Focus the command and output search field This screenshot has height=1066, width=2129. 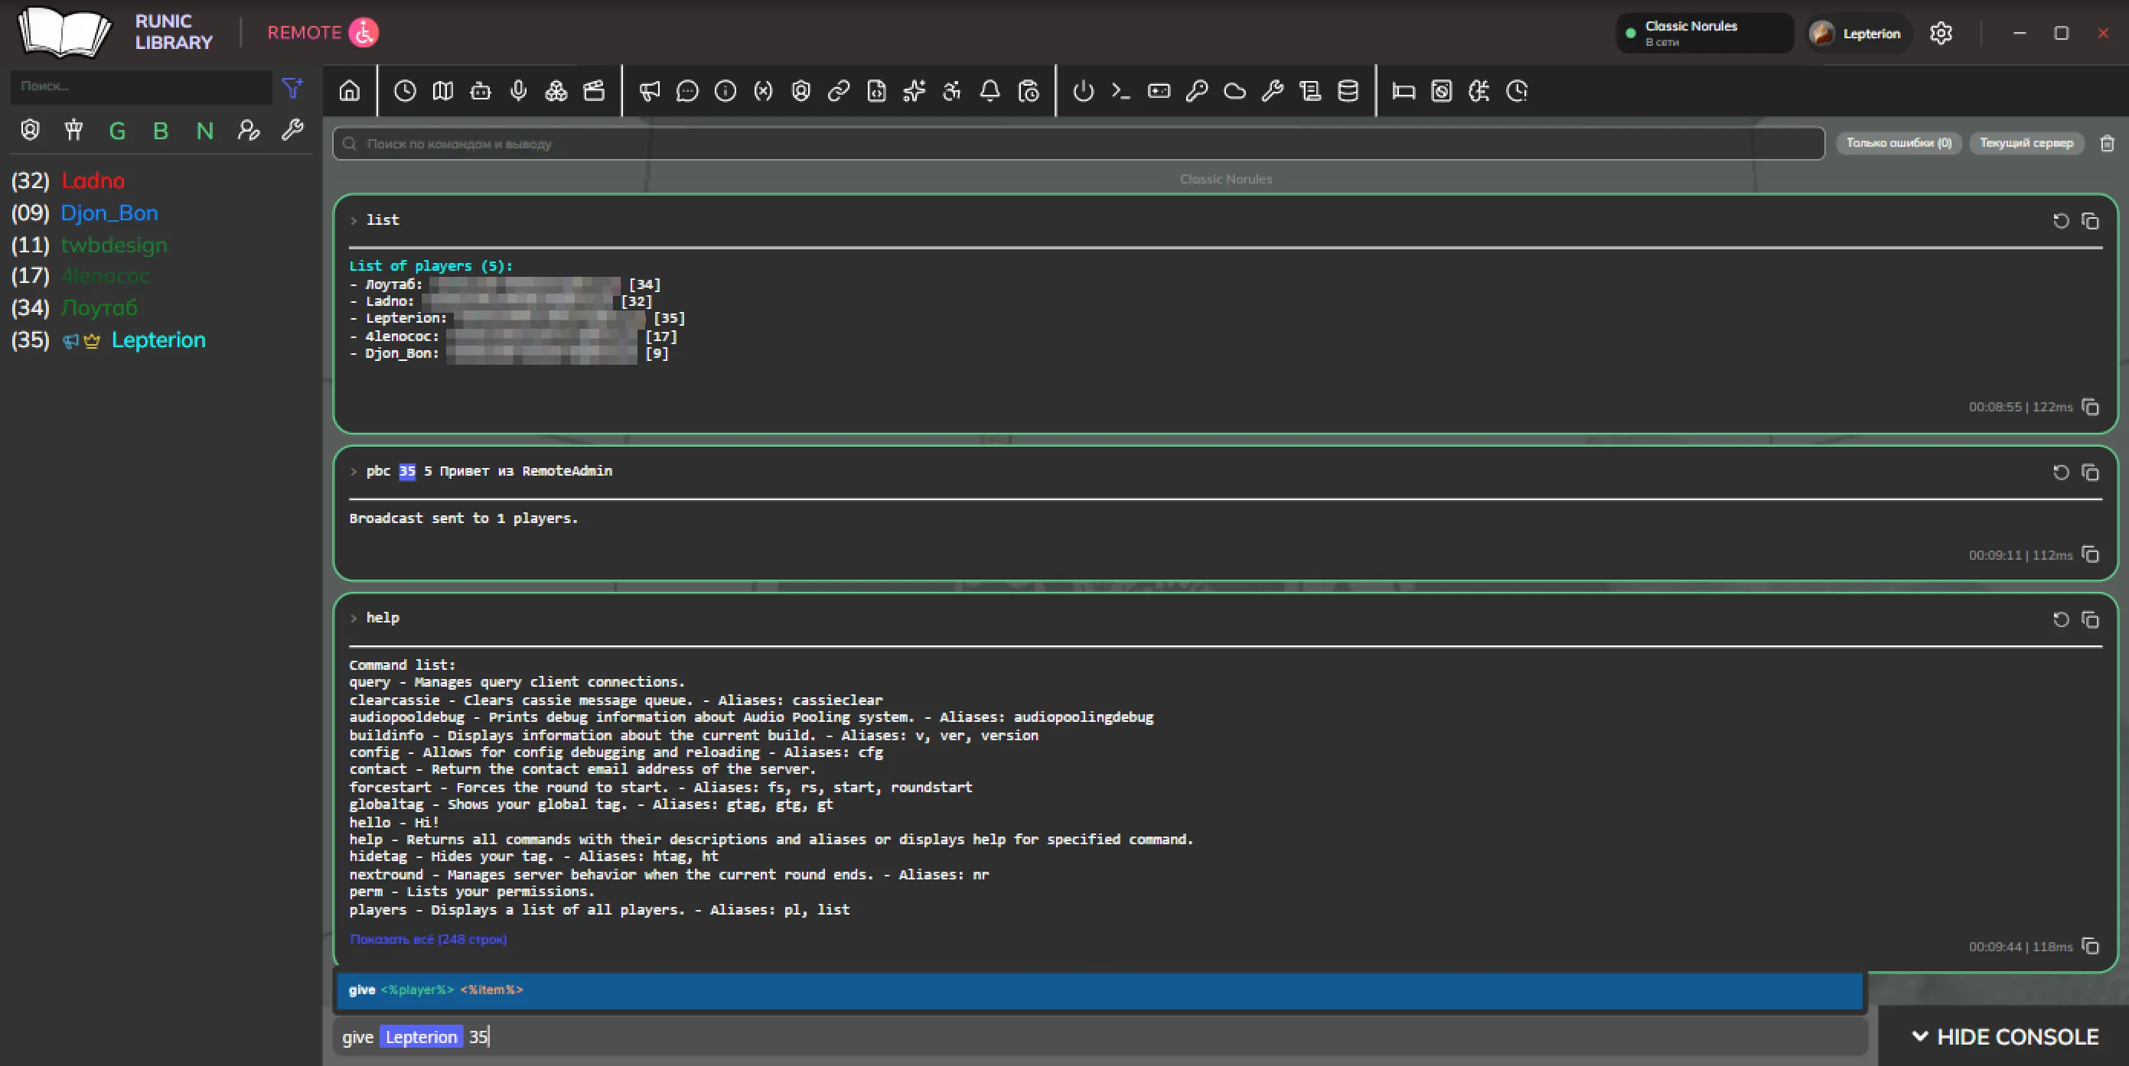click(1078, 144)
